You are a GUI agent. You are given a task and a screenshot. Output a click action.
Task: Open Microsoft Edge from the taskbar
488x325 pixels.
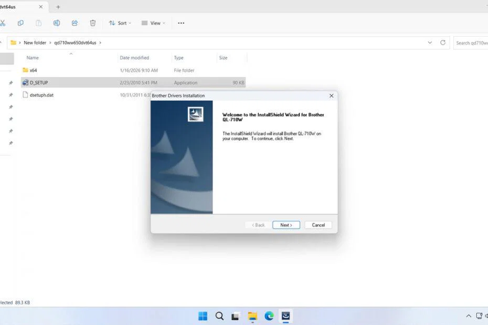[x=269, y=316]
